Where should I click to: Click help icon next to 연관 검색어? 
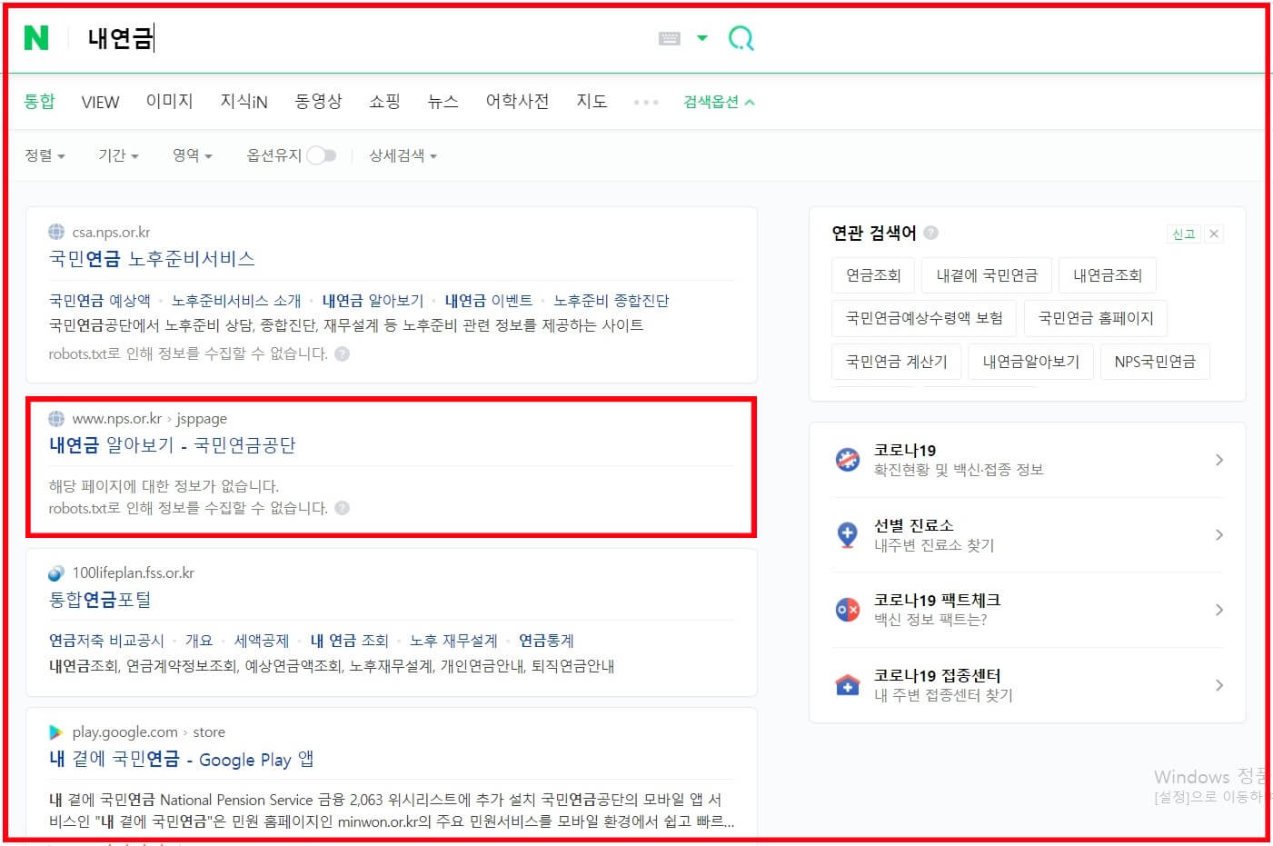point(930,233)
